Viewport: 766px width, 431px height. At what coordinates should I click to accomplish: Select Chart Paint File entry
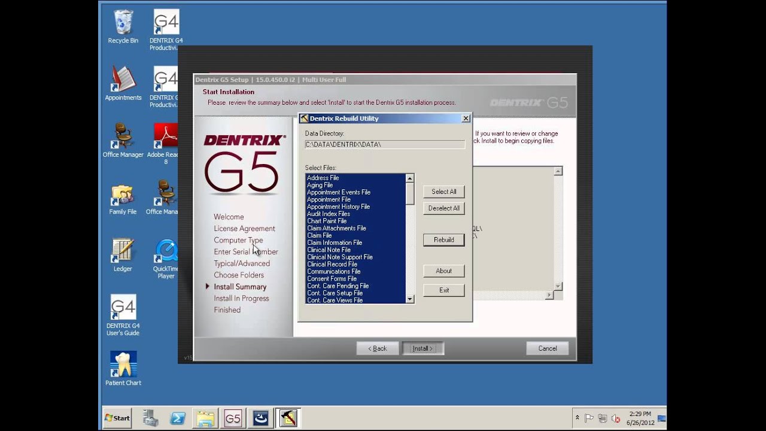tap(355, 221)
